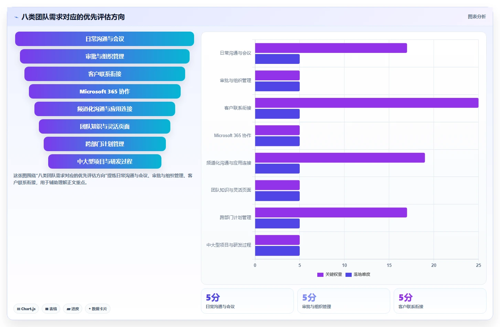Click the x-axis value 25
This screenshot has height=327, width=500.
478,265
